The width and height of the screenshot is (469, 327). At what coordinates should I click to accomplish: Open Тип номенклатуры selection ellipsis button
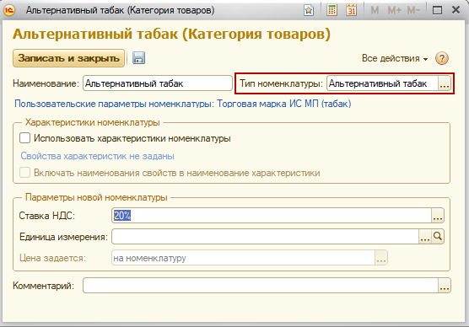pos(445,83)
